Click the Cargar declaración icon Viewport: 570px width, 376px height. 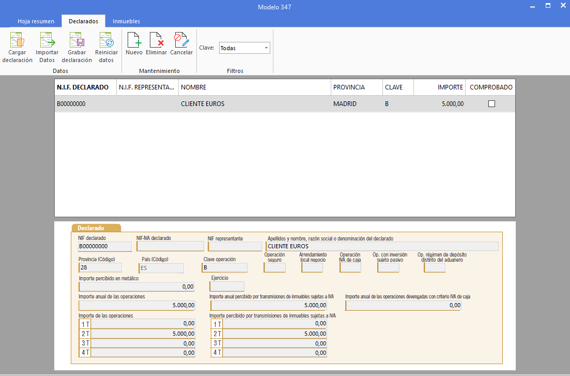click(17, 40)
